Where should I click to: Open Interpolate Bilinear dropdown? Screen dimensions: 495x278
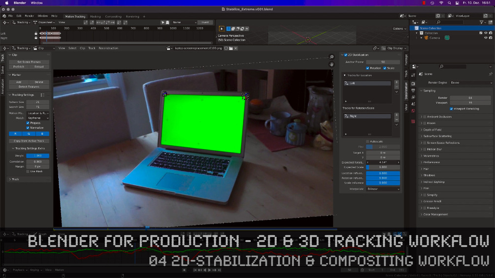(383, 189)
